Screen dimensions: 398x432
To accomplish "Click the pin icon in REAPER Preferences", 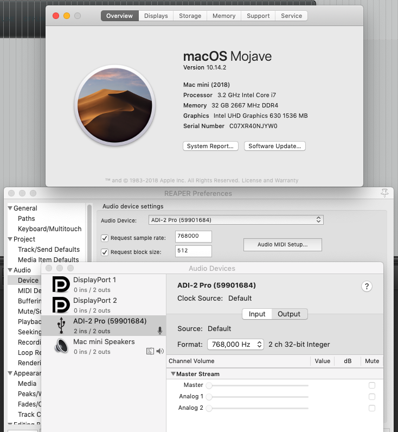I will click(x=384, y=193).
